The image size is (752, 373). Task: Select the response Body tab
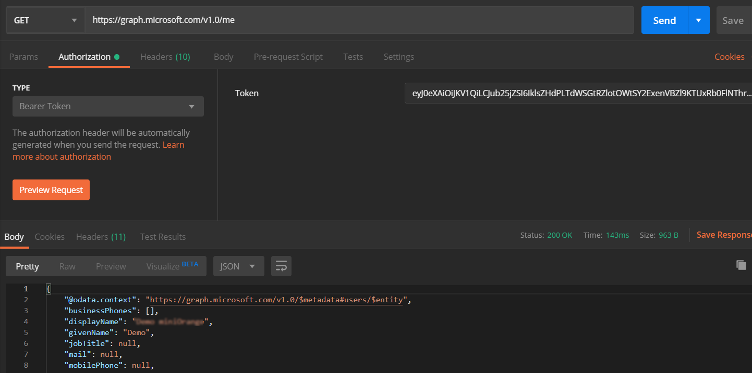tap(14, 237)
